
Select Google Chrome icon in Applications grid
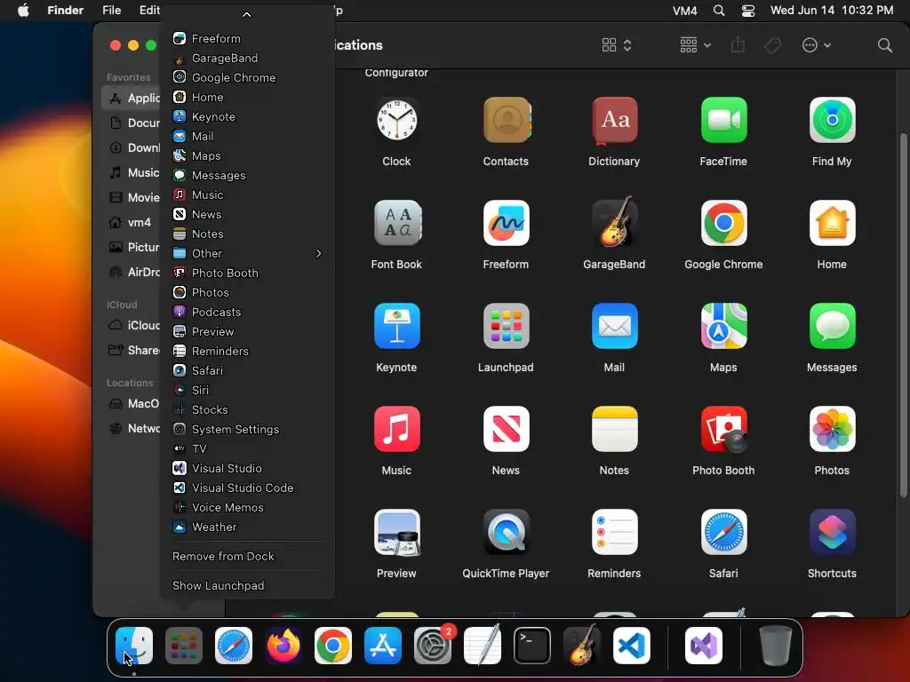(x=723, y=223)
